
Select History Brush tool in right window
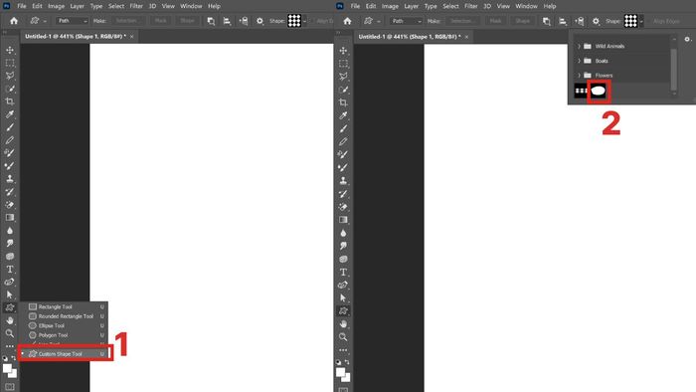[x=343, y=194]
